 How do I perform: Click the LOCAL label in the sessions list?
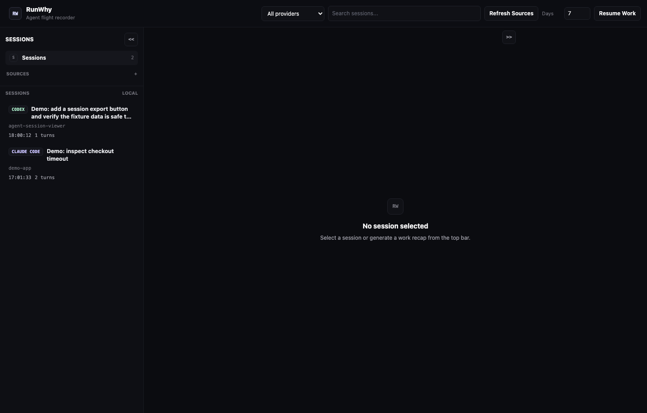130,93
